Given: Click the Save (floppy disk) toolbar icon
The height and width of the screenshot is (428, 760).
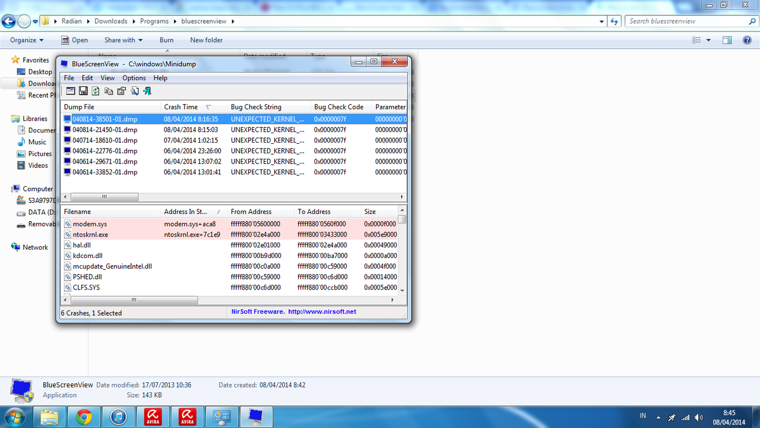Looking at the screenshot, I should [x=83, y=91].
